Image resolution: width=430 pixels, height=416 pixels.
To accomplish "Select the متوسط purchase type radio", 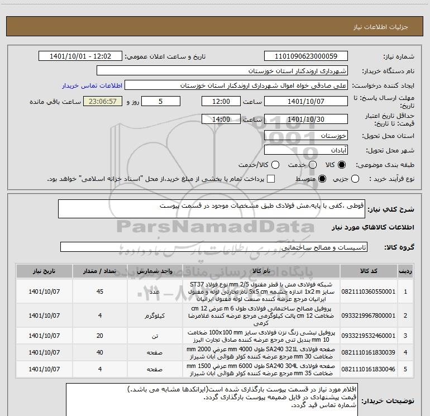I will point(322,179).
